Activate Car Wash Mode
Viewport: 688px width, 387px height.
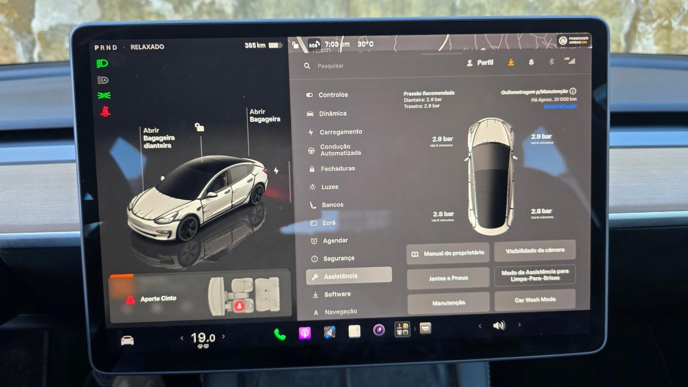(x=535, y=299)
